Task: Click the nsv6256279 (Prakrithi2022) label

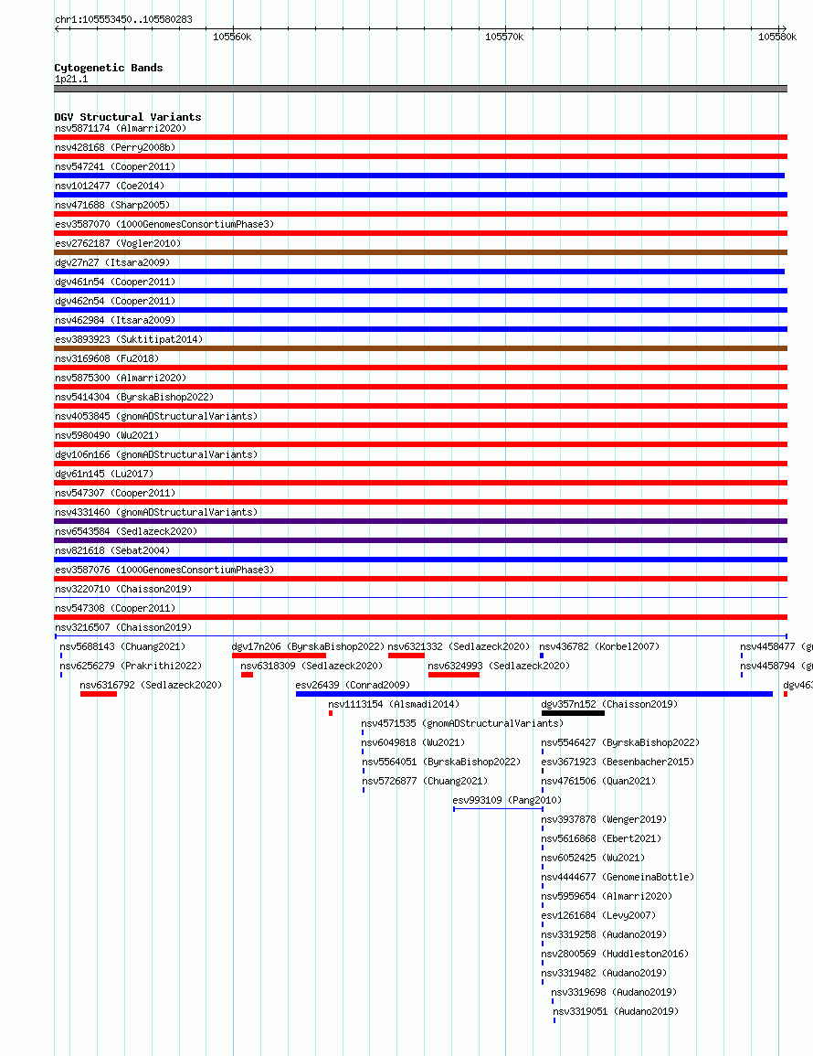Action: (131, 666)
